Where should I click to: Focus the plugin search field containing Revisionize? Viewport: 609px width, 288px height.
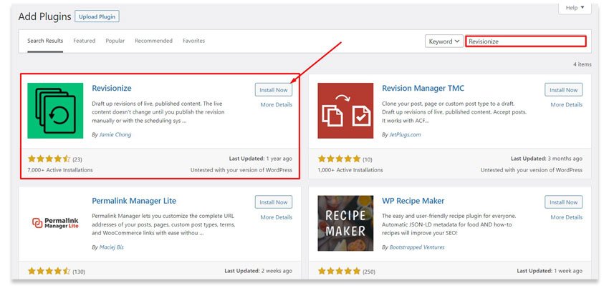coord(525,41)
